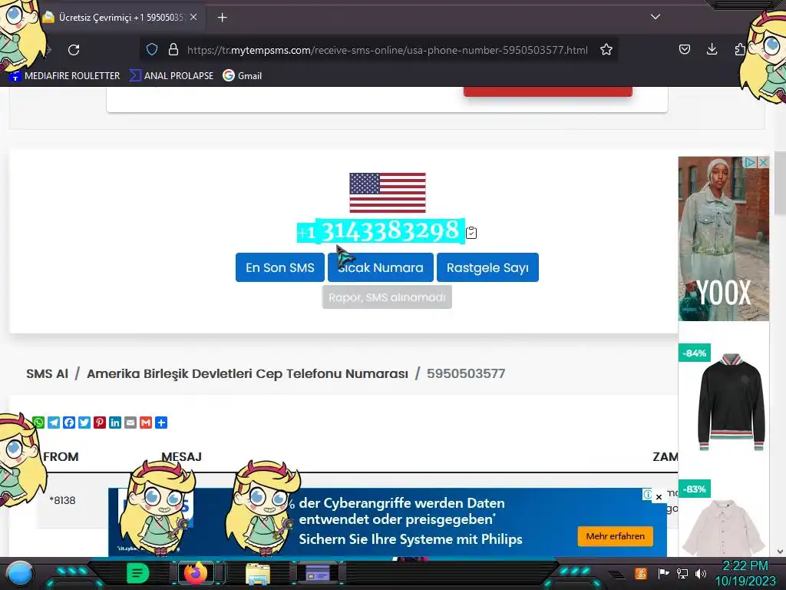This screenshot has width=786, height=590.
Task: Click the Sıcak Numara button
Action: (x=381, y=267)
